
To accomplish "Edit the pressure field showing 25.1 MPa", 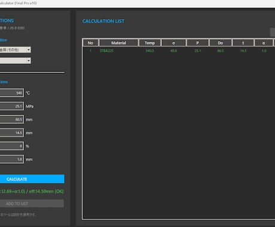I will (12, 106).
